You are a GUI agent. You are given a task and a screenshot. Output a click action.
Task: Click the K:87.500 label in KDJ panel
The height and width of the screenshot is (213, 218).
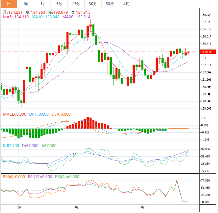pos(11,145)
